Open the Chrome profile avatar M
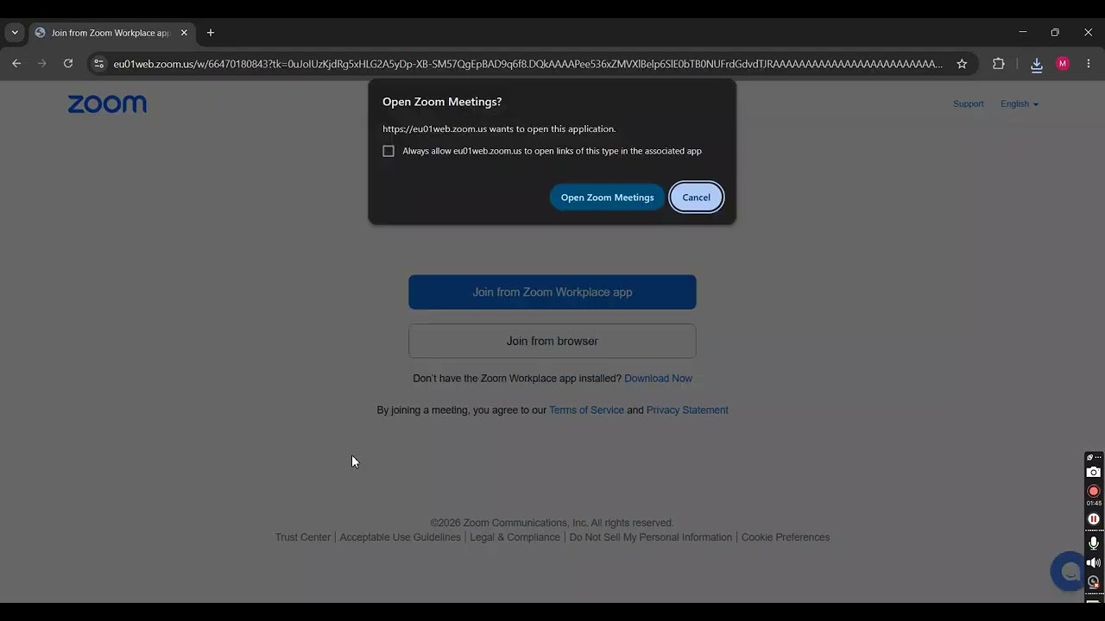The height and width of the screenshot is (621, 1105). (x=1063, y=64)
